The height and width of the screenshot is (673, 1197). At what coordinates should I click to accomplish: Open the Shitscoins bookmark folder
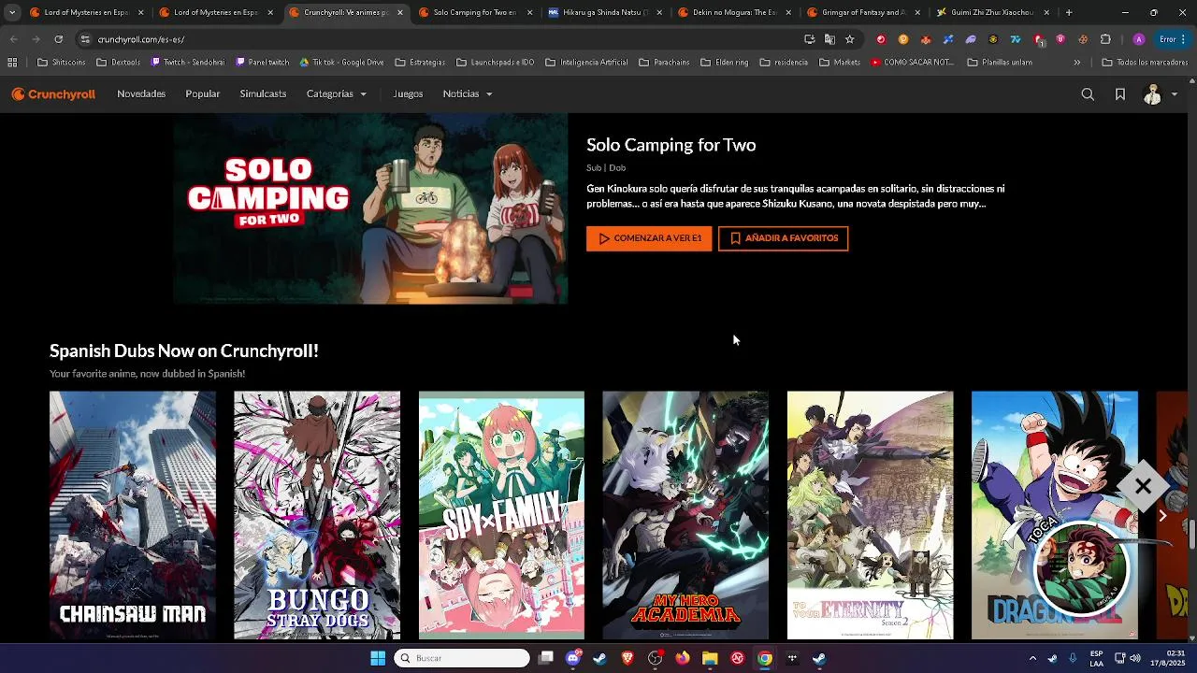[62, 63]
